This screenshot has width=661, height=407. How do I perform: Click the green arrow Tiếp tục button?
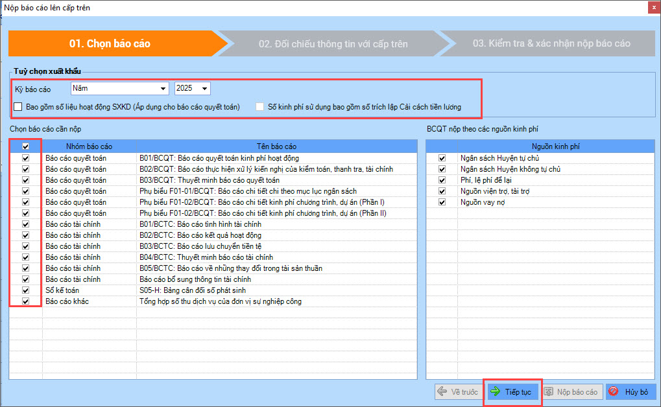pyautogui.click(x=512, y=392)
